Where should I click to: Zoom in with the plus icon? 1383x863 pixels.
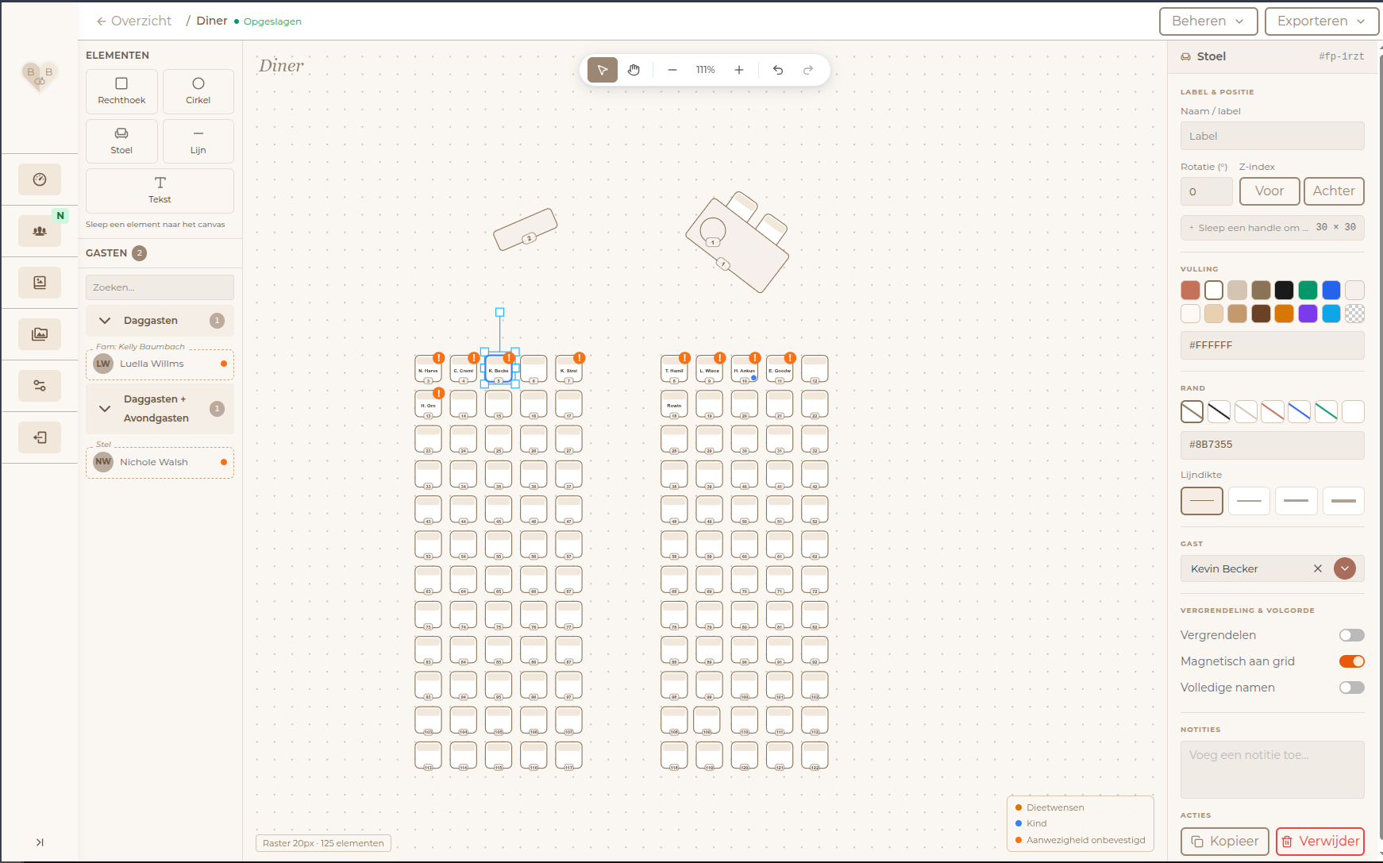(739, 70)
